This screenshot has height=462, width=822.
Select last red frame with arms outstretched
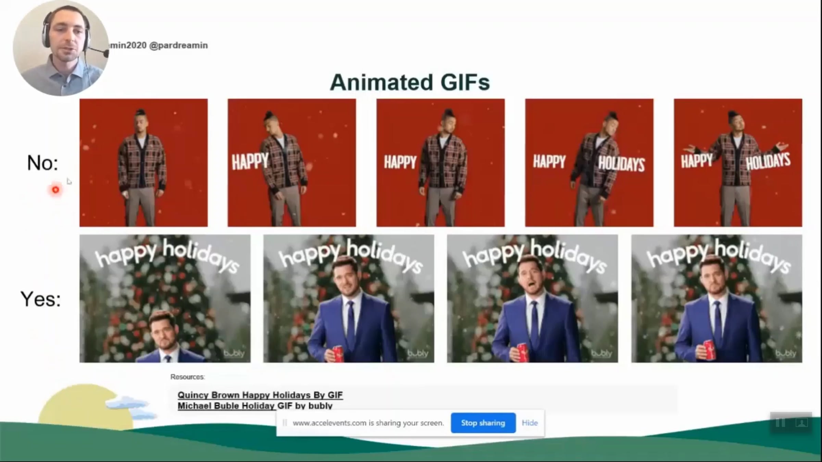pos(738,163)
